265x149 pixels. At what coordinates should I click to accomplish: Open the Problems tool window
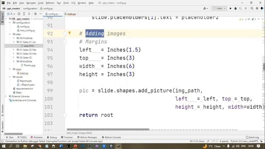[37, 137]
